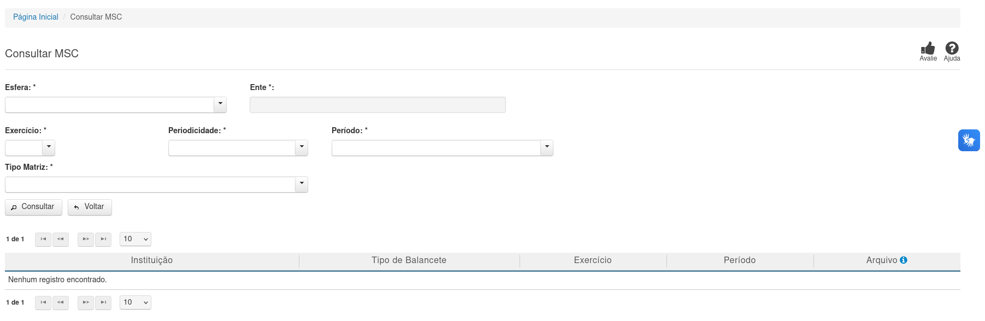This screenshot has height=321, width=985.
Task: Expand the Esfera dropdown
Action: click(x=220, y=104)
